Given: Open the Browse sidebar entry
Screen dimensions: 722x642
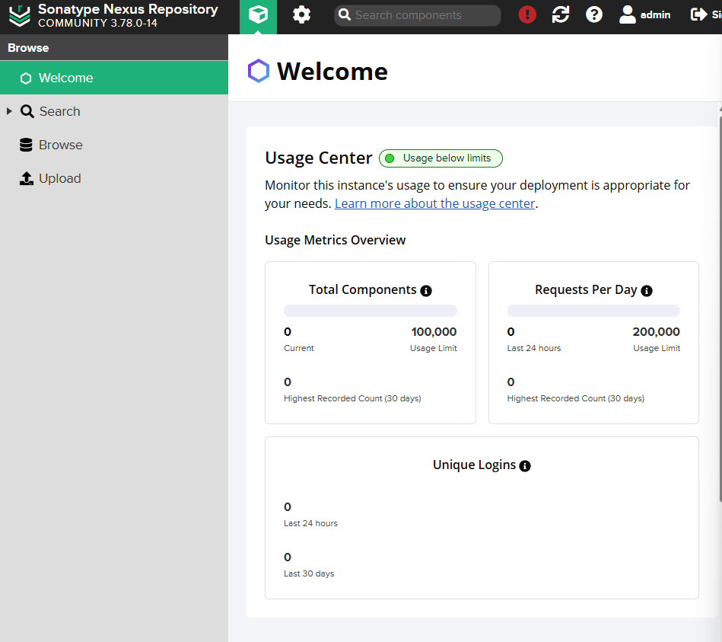Looking at the screenshot, I should (x=61, y=145).
